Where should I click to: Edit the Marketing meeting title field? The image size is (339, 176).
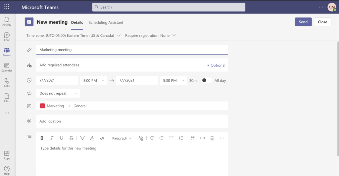point(132,50)
